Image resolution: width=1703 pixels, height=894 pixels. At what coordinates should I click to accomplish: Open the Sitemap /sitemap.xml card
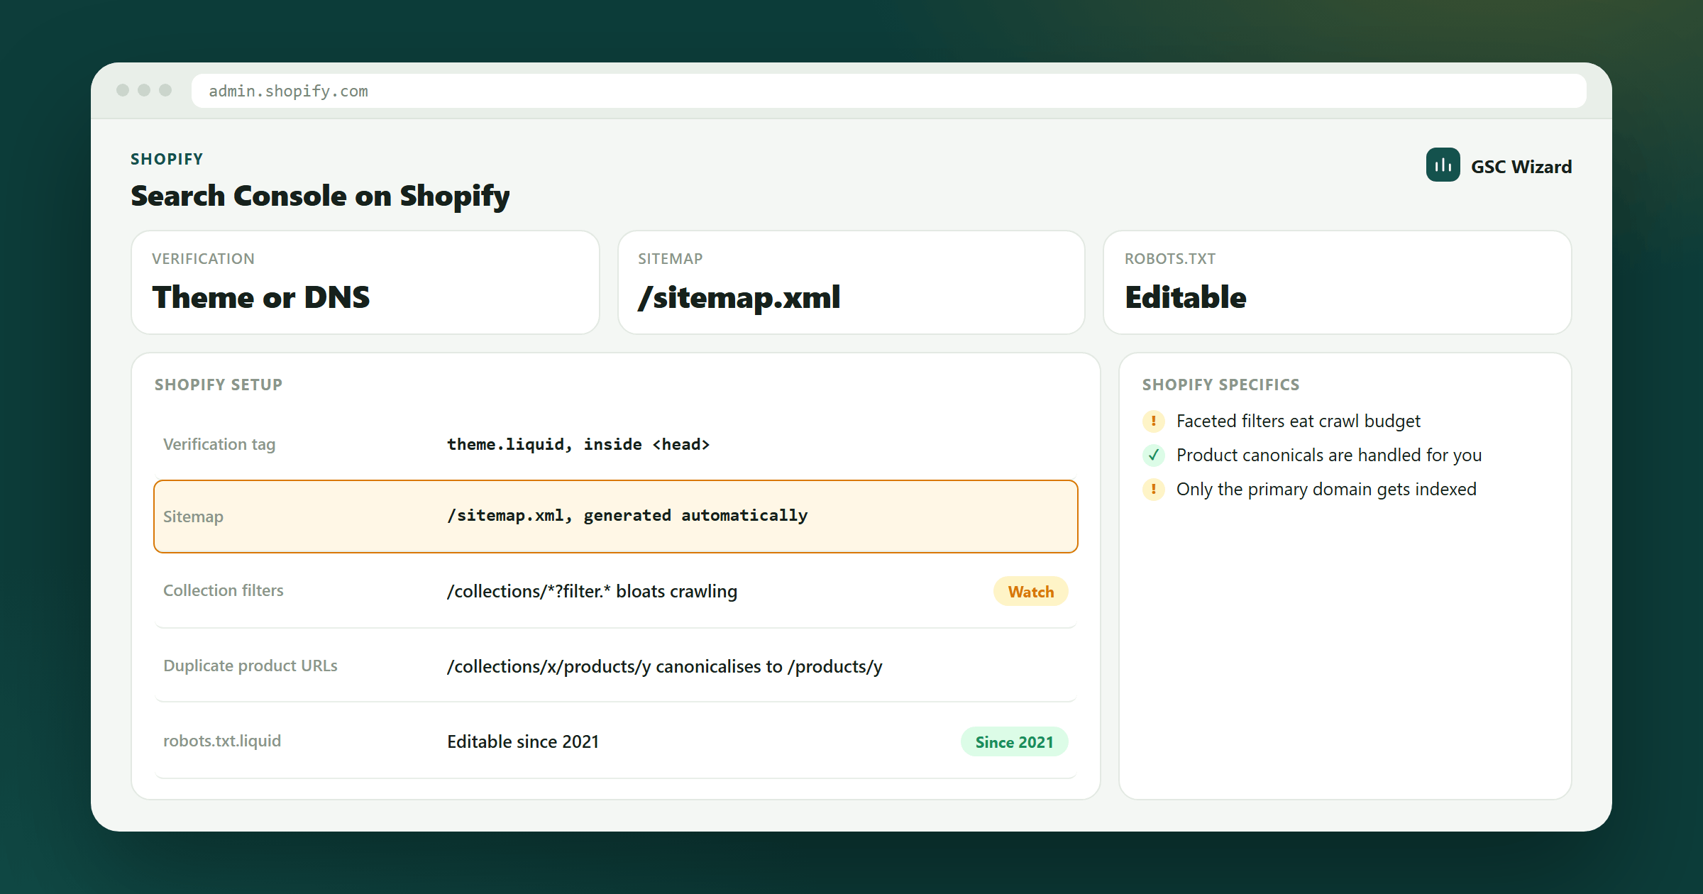tap(851, 282)
